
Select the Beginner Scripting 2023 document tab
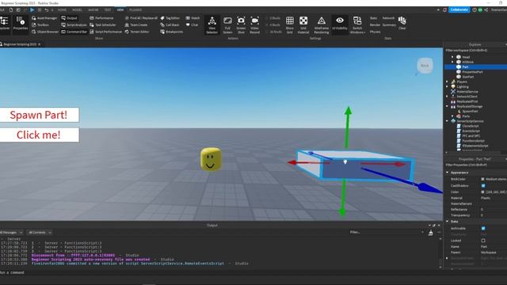pyautogui.click(x=20, y=44)
